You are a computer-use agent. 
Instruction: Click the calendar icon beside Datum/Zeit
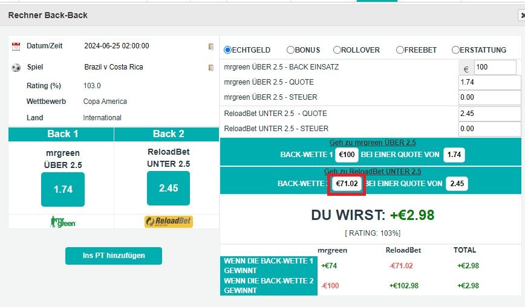(x=16, y=46)
